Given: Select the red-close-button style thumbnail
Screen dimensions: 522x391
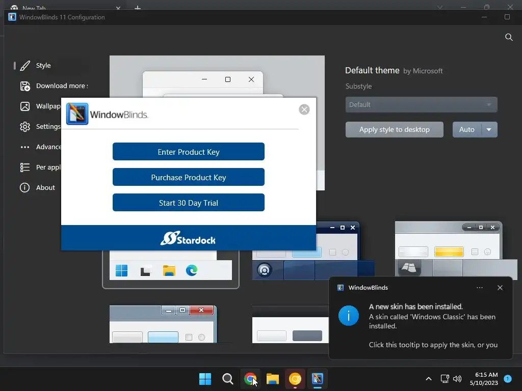Looking at the screenshot, I should click(x=163, y=324).
